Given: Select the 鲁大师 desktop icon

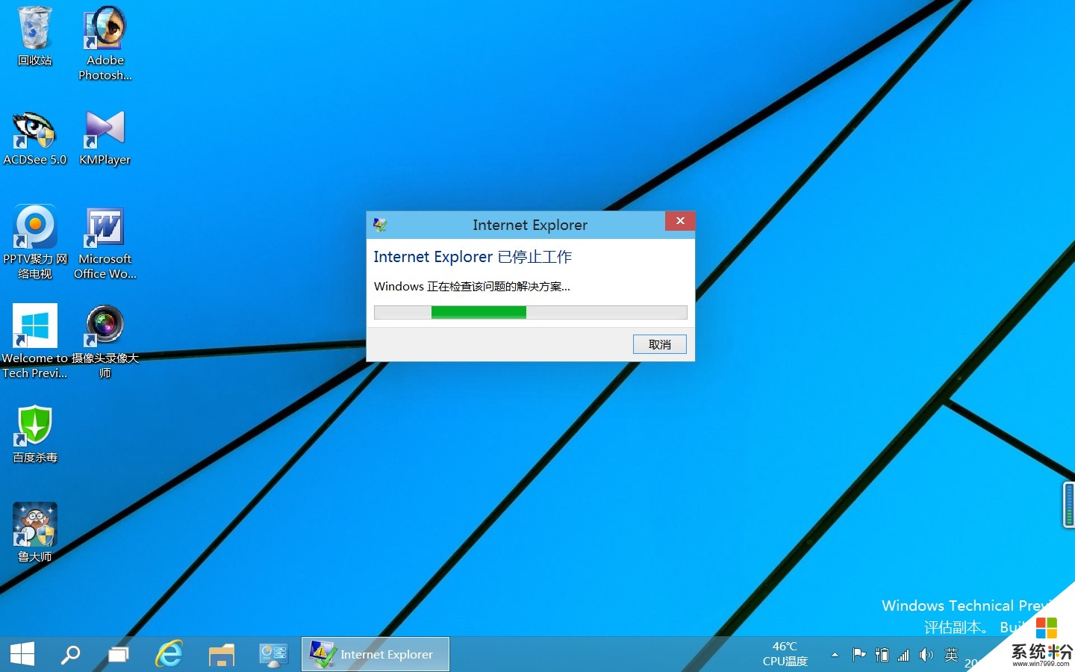Looking at the screenshot, I should (x=34, y=532).
